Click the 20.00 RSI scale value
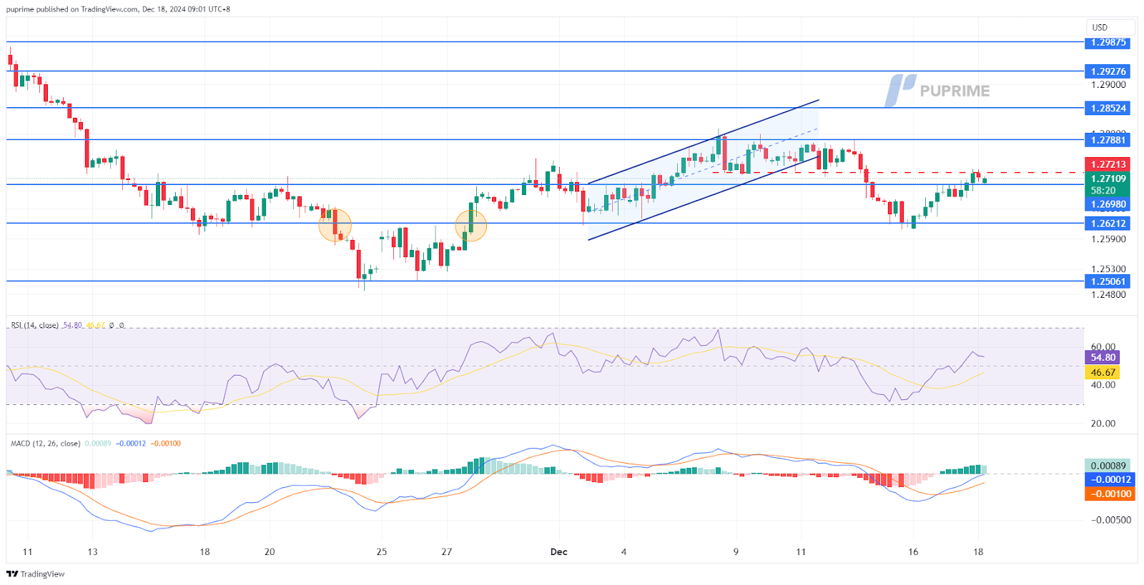 tap(1103, 423)
